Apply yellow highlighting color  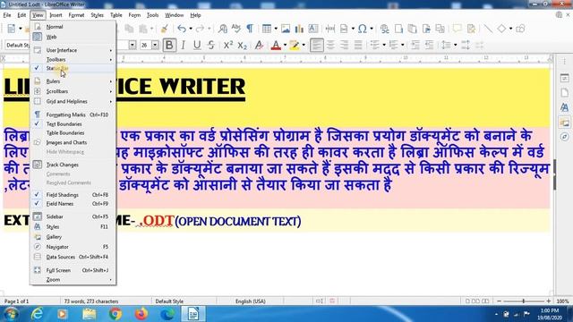[295, 45]
